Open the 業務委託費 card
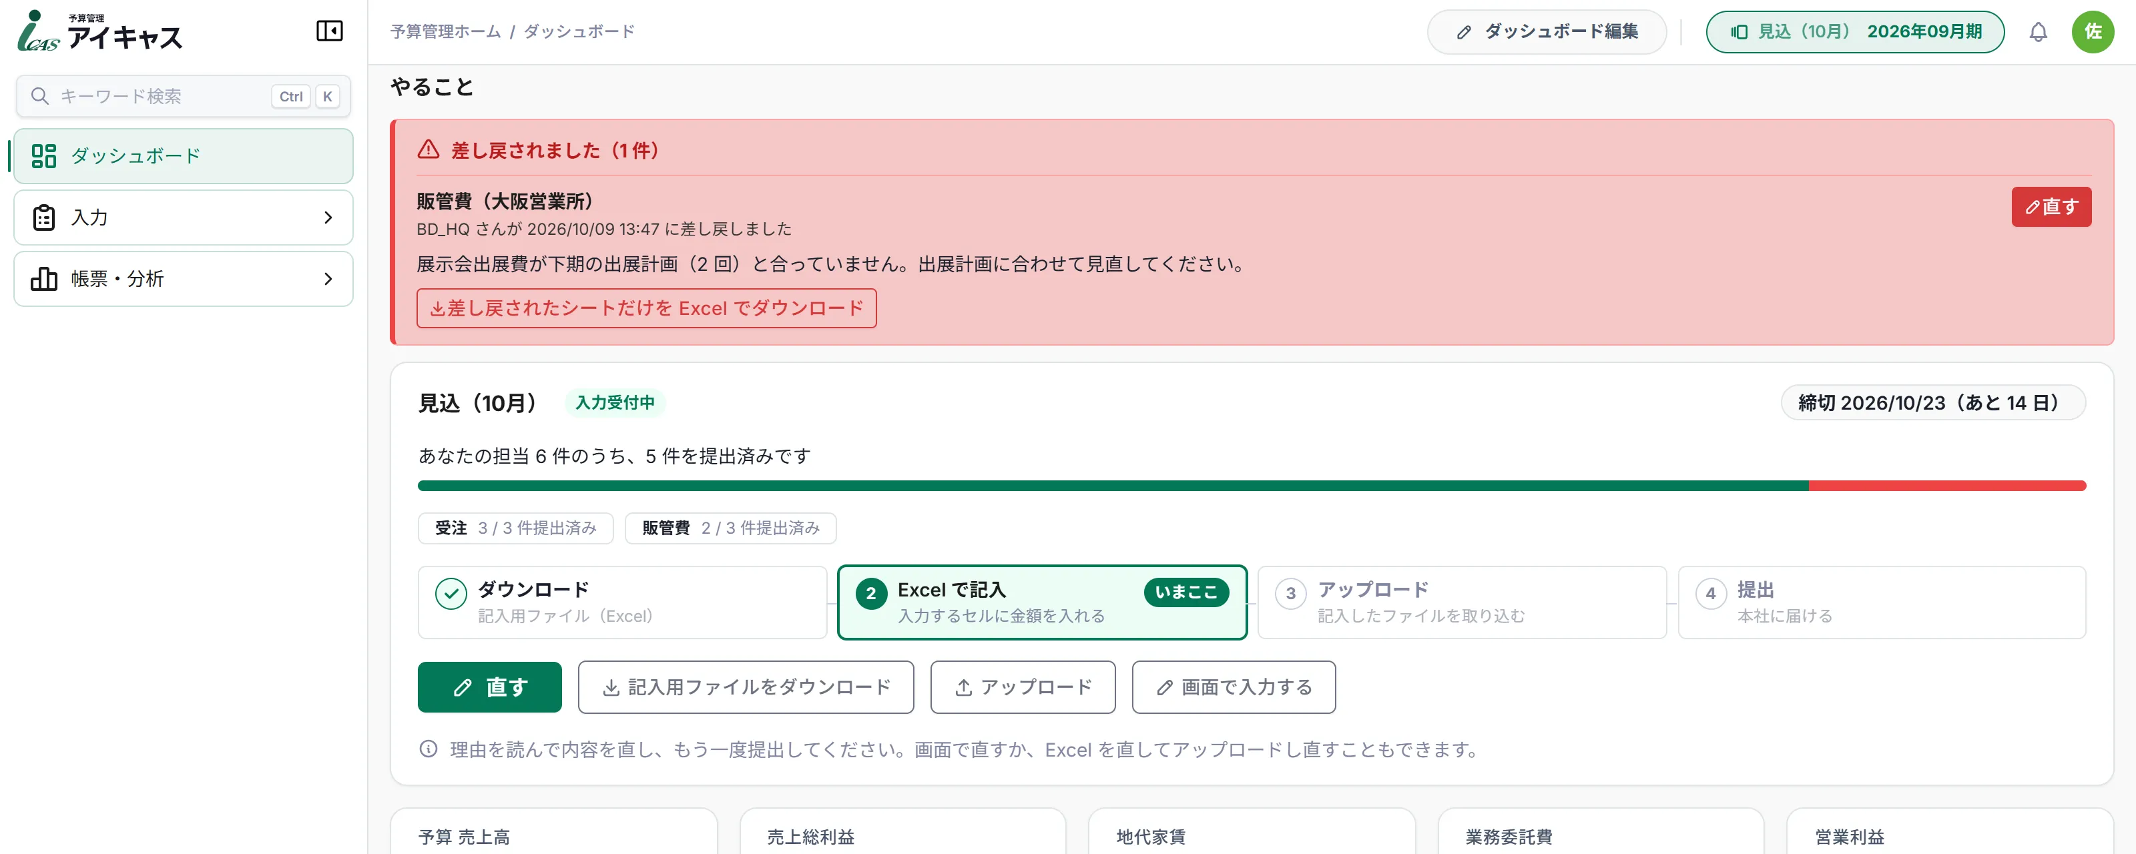The height and width of the screenshot is (854, 2136). [1601, 831]
